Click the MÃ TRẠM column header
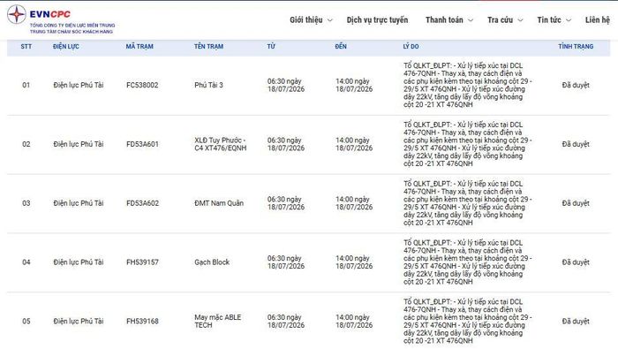 click(139, 47)
